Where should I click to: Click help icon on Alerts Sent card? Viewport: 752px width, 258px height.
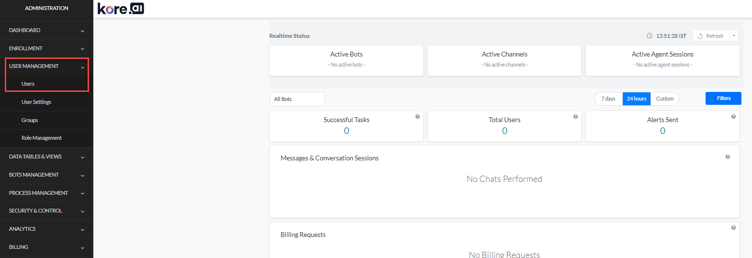click(x=733, y=117)
